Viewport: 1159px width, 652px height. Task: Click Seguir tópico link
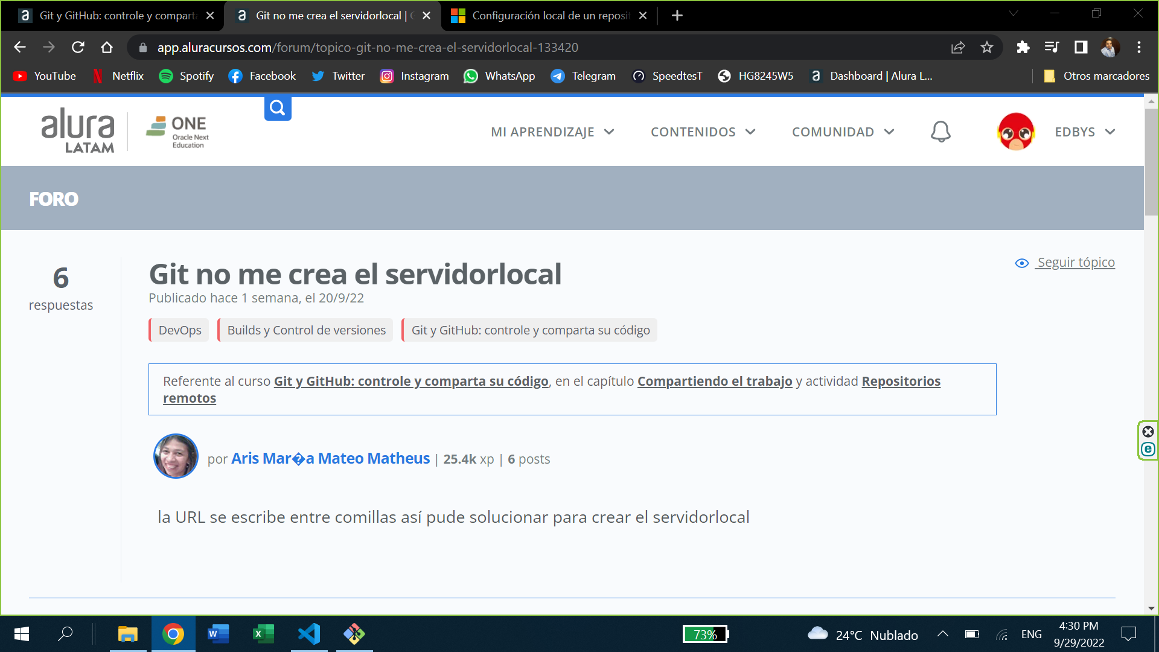click(1074, 262)
